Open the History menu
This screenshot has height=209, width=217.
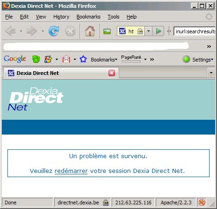coord(61,17)
